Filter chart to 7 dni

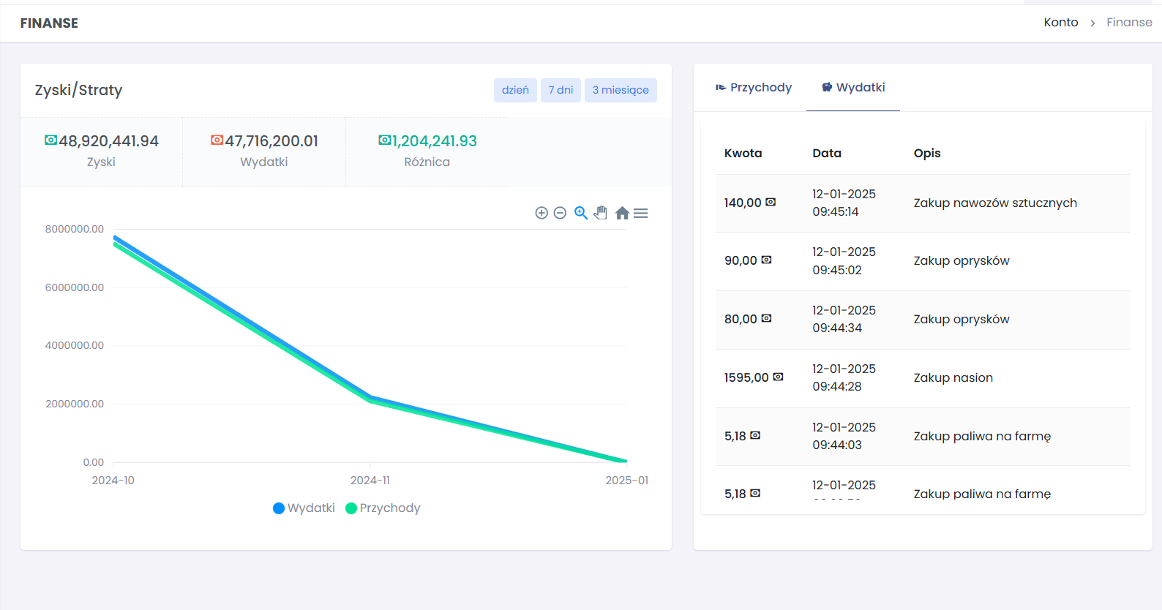561,90
